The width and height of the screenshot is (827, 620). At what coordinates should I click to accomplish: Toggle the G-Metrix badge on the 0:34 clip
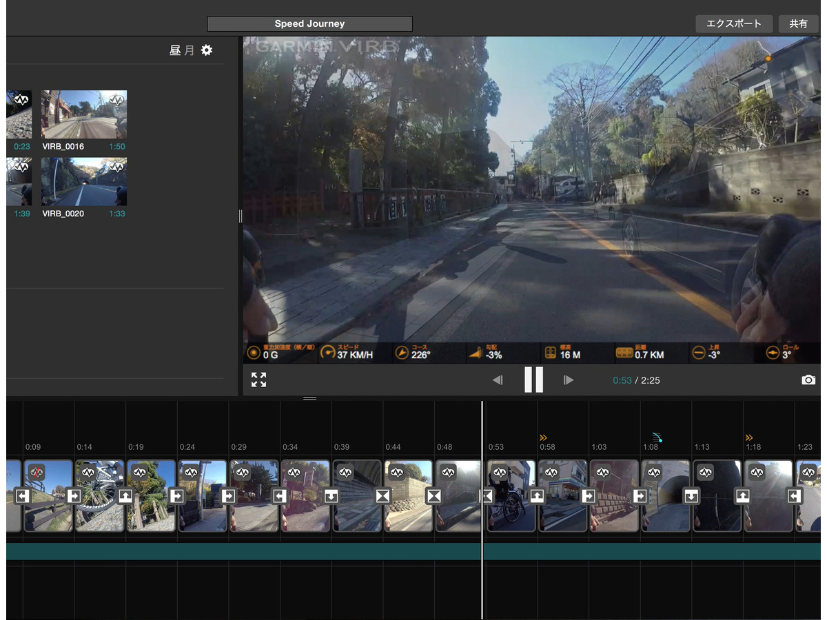[294, 473]
